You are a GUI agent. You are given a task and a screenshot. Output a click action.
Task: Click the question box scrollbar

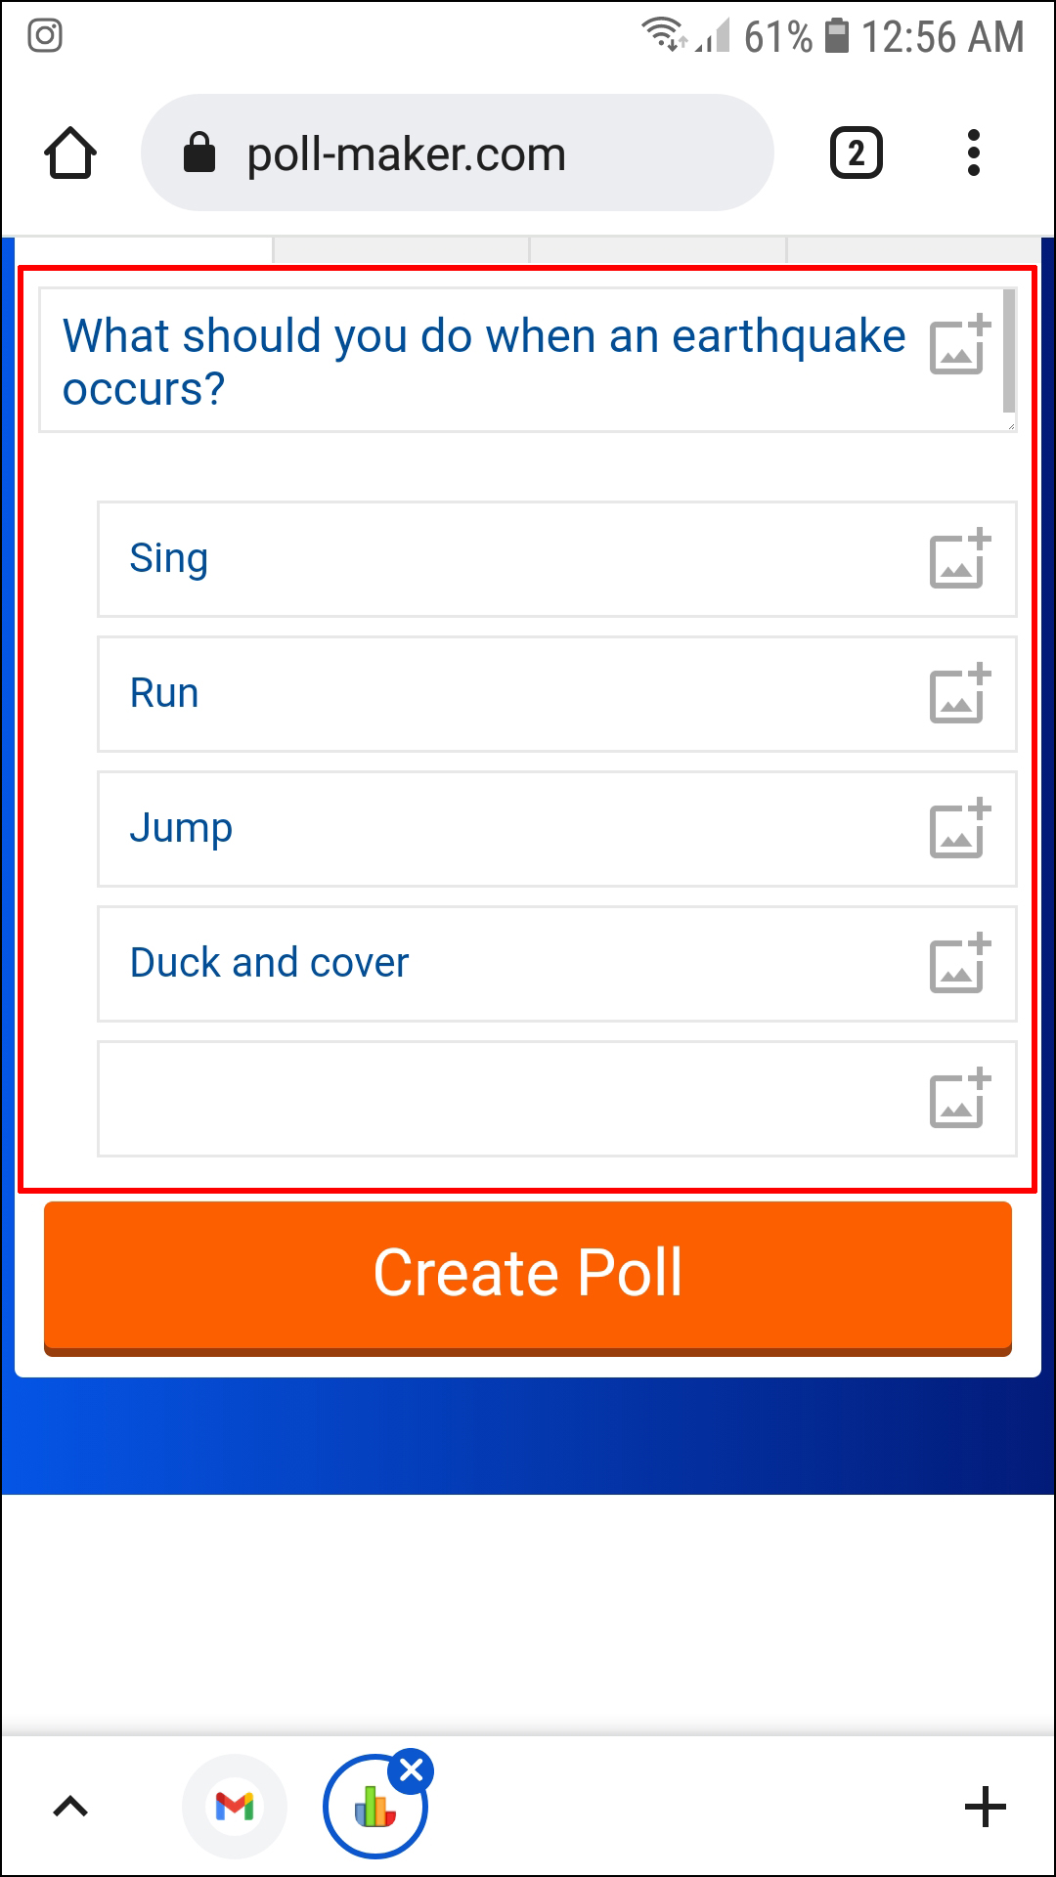click(x=1009, y=352)
